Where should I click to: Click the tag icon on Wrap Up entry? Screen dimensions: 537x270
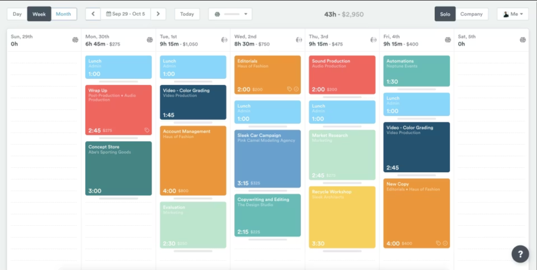point(147,130)
